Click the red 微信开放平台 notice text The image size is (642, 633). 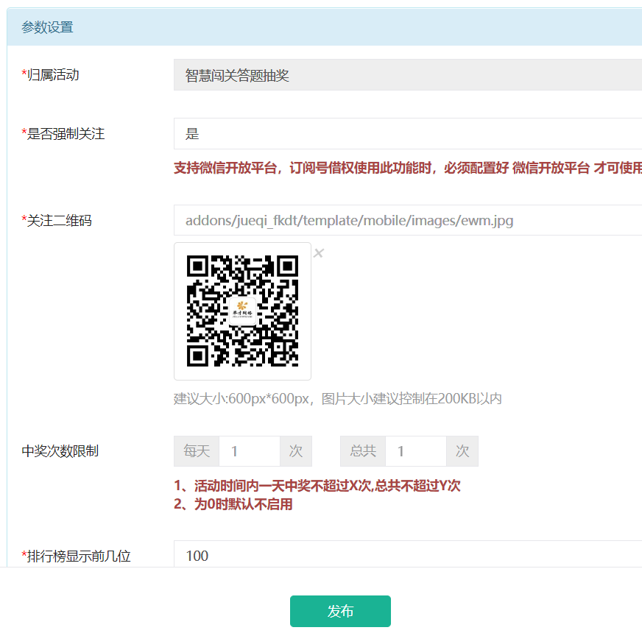point(408,168)
